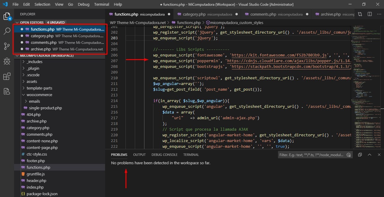This screenshot has width=384, height=197.
Task: Click the filter settings gear in Problems
Action: [x=349, y=155]
